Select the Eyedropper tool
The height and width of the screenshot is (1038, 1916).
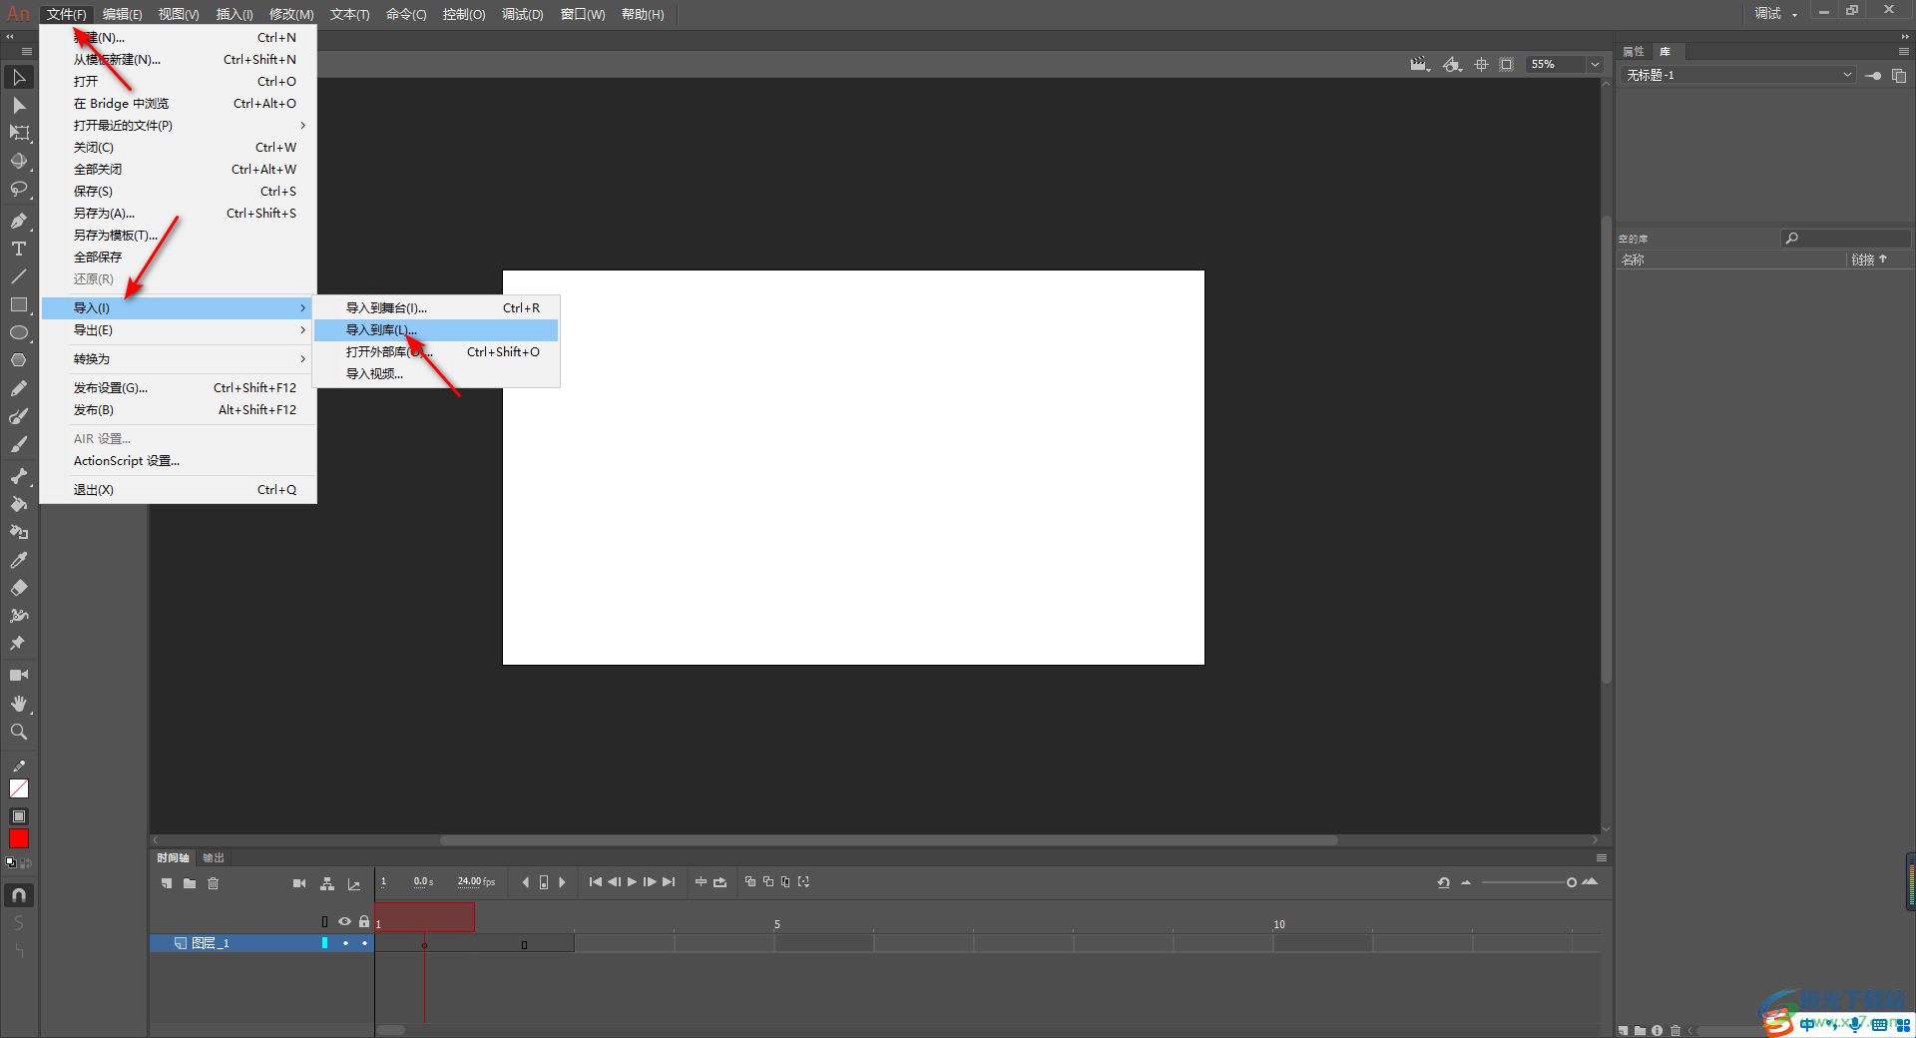point(19,560)
